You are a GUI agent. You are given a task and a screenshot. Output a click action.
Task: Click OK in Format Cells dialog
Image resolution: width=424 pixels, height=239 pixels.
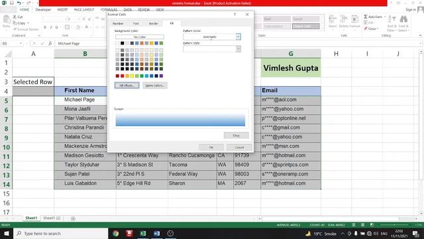pyautogui.click(x=211, y=147)
